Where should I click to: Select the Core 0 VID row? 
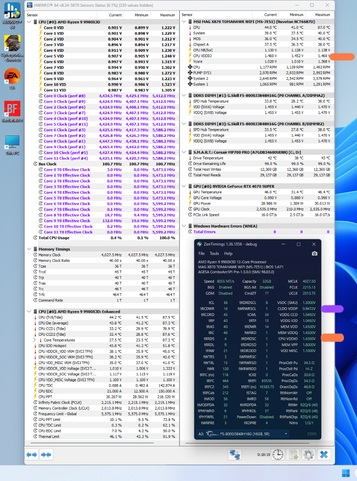tap(102, 28)
